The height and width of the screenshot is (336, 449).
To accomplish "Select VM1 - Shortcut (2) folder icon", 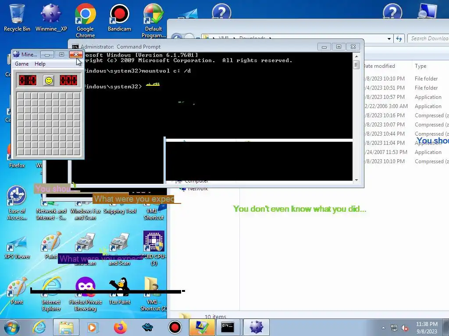I will pos(154,294).
